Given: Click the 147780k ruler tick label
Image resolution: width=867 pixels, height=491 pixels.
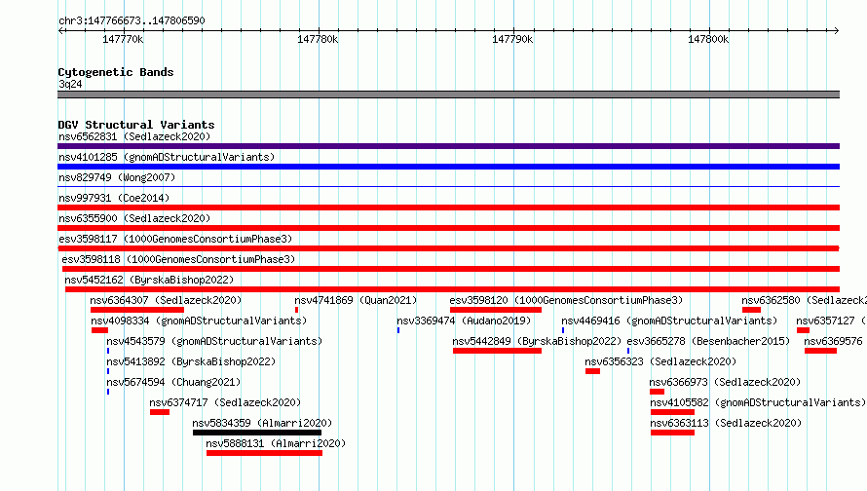Looking at the screenshot, I should coord(318,39).
